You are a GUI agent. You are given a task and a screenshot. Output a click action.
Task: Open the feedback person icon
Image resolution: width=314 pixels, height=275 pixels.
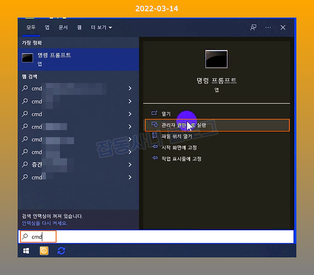(253, 28)
